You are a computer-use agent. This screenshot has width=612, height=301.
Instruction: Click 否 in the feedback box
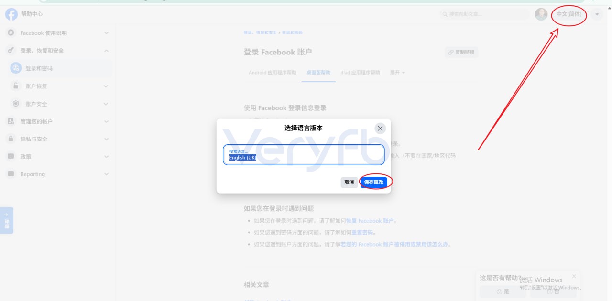click(x=553, y=291)
